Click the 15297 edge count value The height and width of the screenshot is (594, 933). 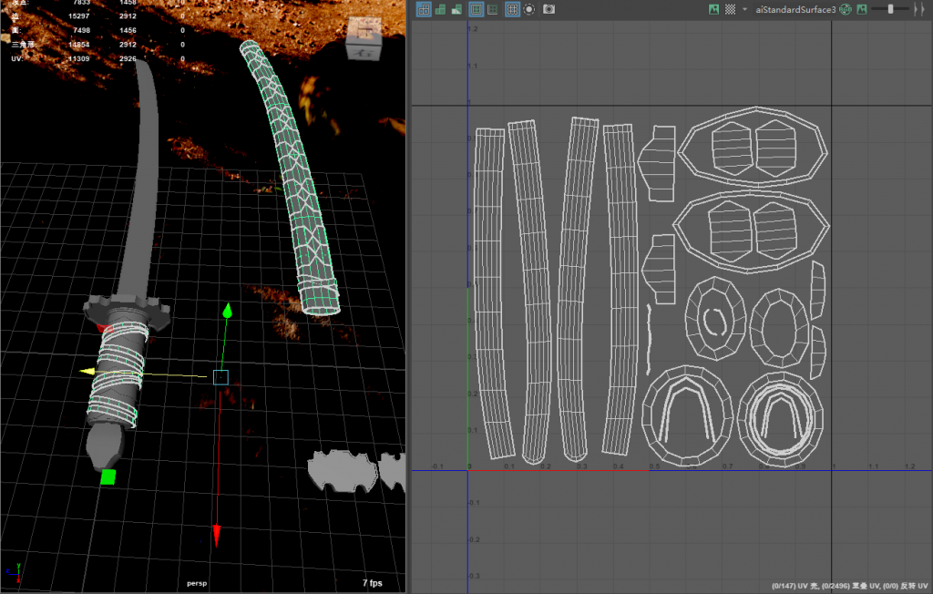[79, 16]
